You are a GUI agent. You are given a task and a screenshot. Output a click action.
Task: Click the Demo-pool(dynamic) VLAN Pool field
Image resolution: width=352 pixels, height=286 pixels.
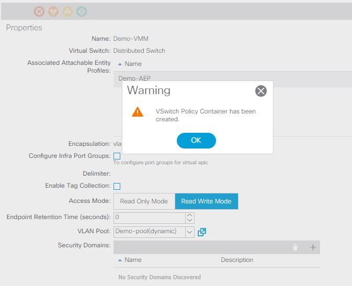click(150, 232)
